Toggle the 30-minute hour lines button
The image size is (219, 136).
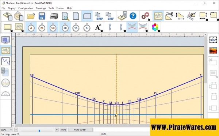tap(65, 27)
